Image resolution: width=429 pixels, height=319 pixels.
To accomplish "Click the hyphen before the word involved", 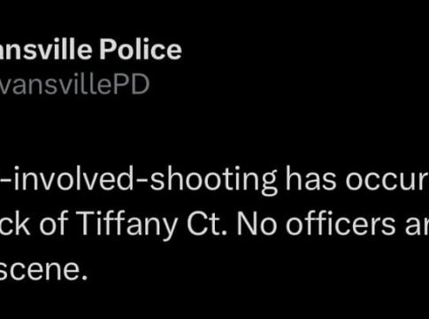I will (x=6, y=180).
